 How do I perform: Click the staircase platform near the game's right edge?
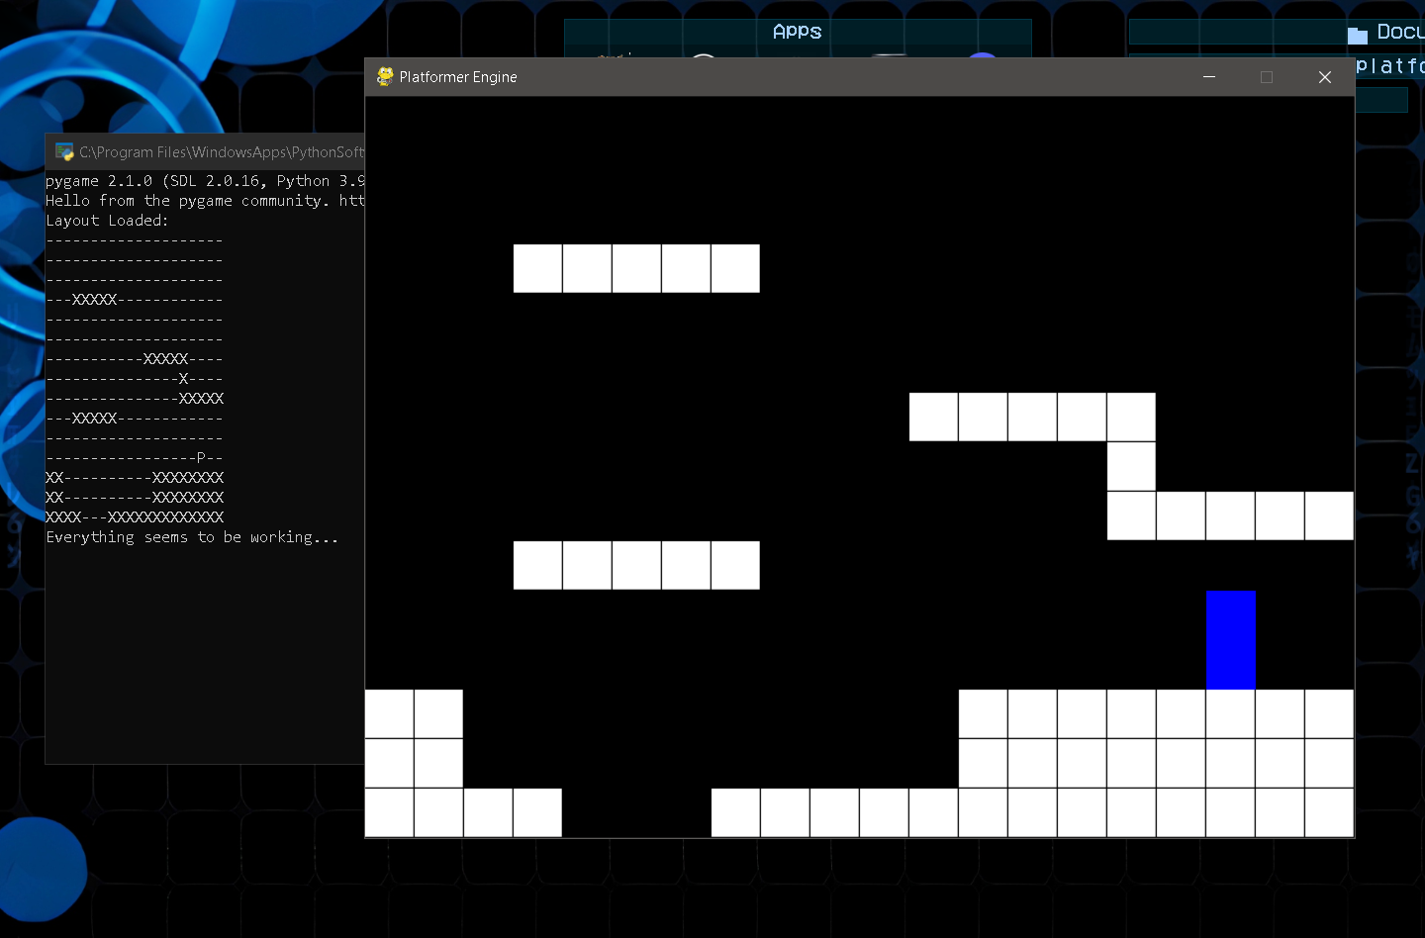1131,465
